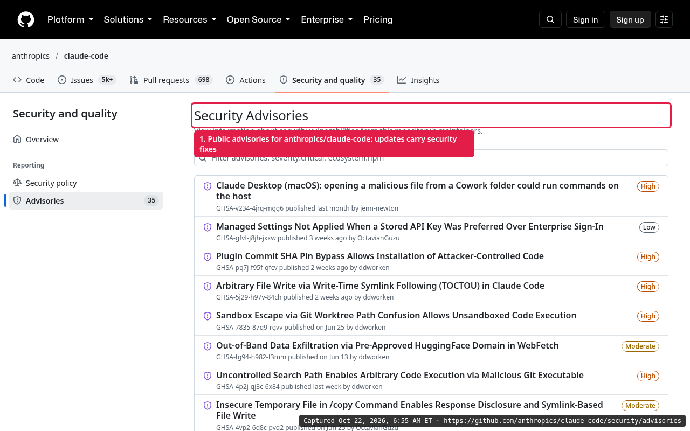Click shield icon beside Insecure Temporary File advisory
The image size is (690, 431).
tap(208, 406)
